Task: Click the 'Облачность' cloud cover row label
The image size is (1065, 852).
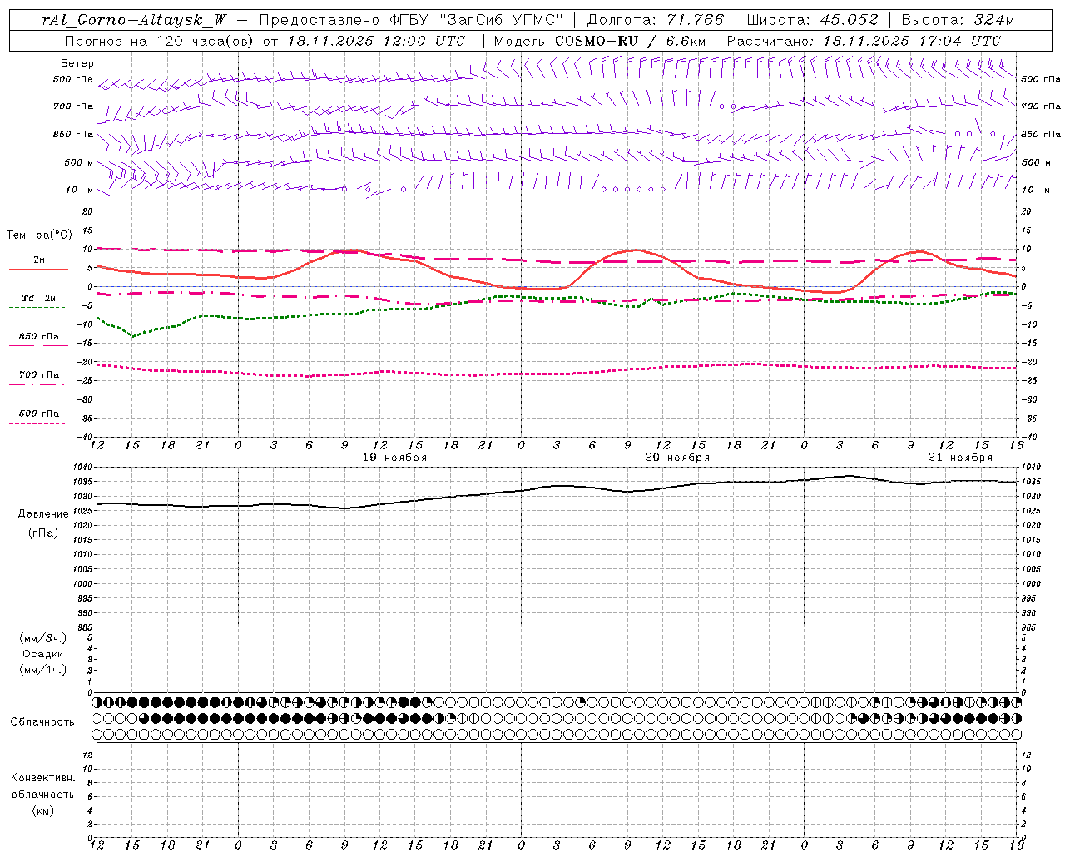Action: 42,722
